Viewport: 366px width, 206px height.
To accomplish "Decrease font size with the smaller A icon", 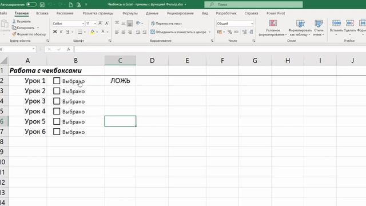I will point(107,23).
